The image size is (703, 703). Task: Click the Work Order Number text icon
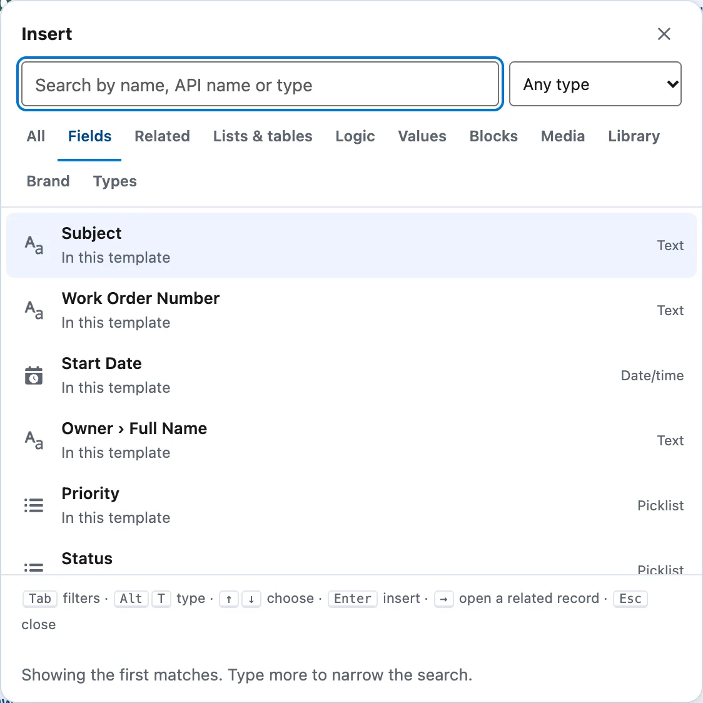[x=34, y=310]
